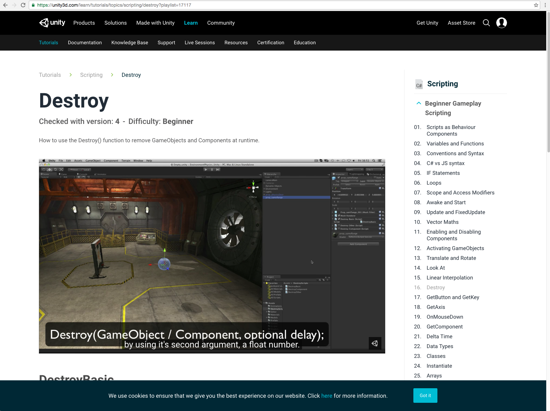Open the GetComponent tutorial
The image size is (550, 411).
(x=444, y=327)
